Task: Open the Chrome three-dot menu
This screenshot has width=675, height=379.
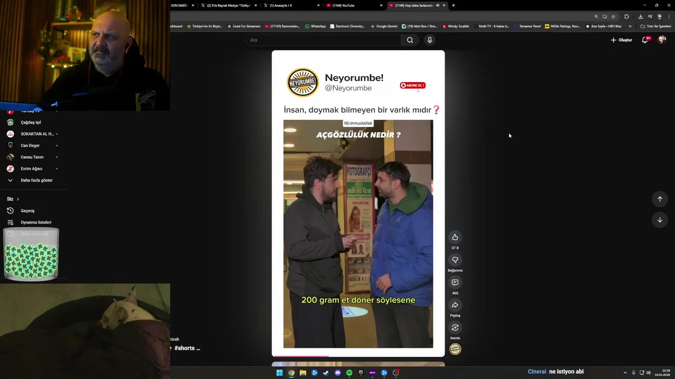Action: pyautogui.click(x=669, y=16)
